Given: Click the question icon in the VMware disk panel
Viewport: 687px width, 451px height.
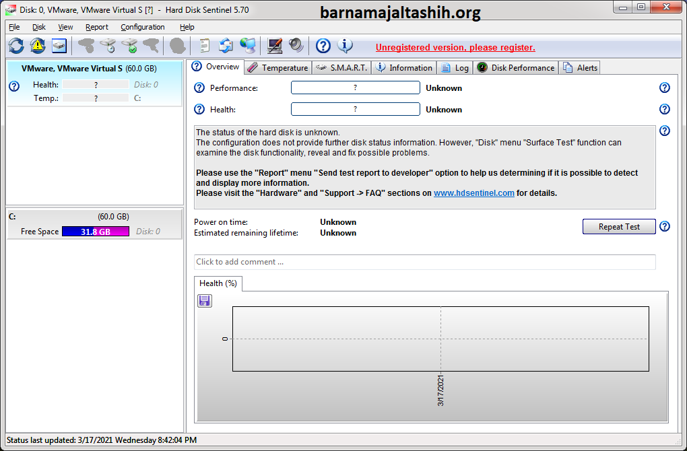Looking at the screenshot, I should coord(14,86).
